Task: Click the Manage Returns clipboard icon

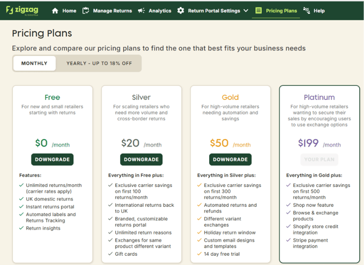Action: coord(86,11)
